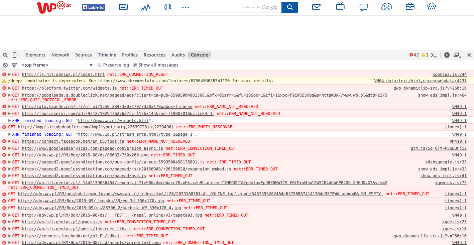Click the mail envelope icon in header
Screen dimensions: 474x245
coord(317,7)
